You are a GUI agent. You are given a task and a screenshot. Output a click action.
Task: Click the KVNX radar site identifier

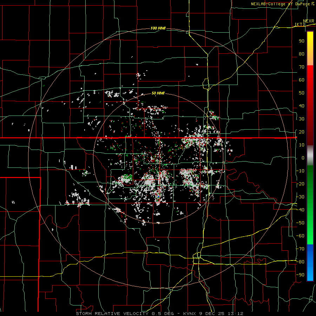coord(190,314)
